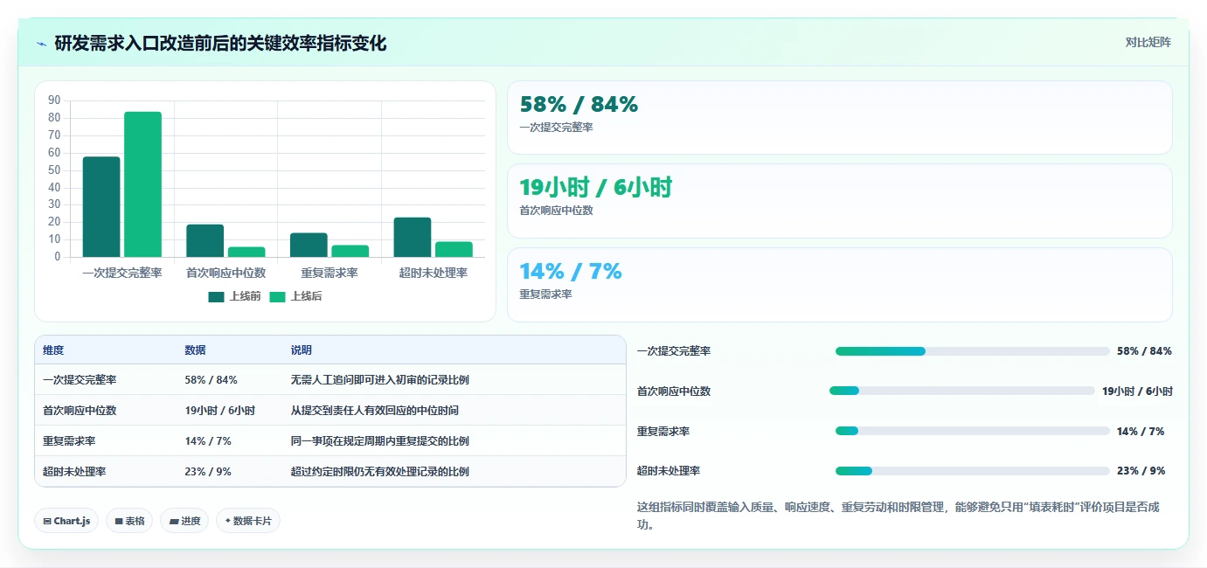Click the 超时未处理率 chart axis label

(x=433, y=273)
